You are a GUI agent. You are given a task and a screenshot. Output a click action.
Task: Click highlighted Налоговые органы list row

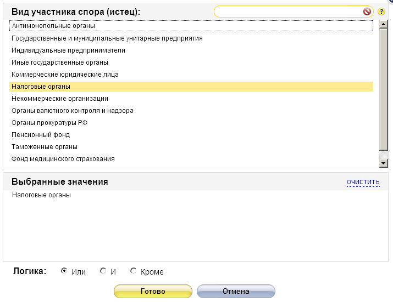pos(191,87)
